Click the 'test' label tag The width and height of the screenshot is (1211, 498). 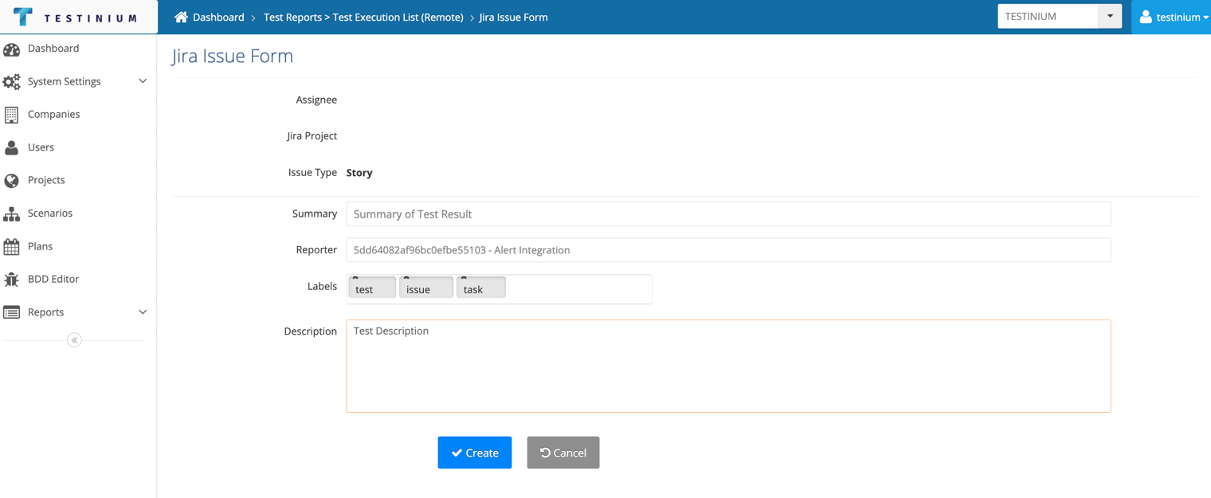click(372, 288)
